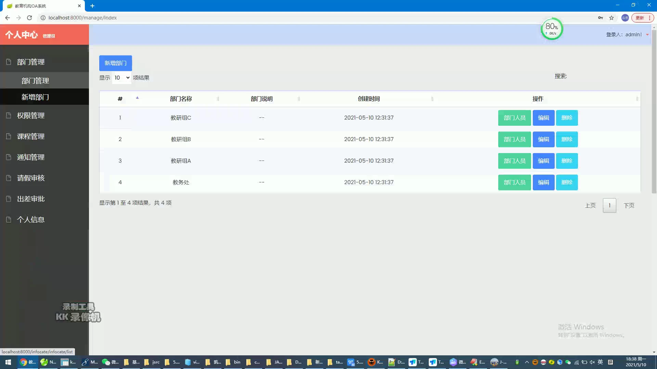
Task: Open the 权限管理 menu item
Action: (30, 115)
